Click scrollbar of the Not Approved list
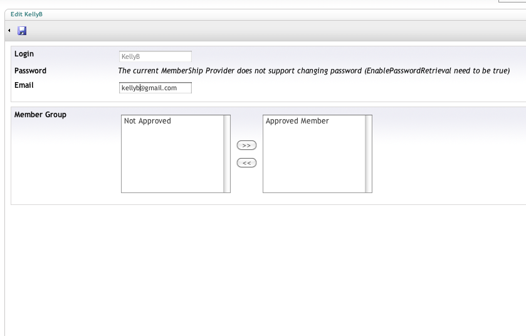526x336 pixels. [x=227, y=154]
